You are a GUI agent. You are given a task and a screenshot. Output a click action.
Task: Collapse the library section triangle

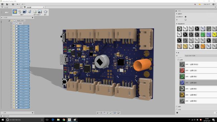click(177, 53)
